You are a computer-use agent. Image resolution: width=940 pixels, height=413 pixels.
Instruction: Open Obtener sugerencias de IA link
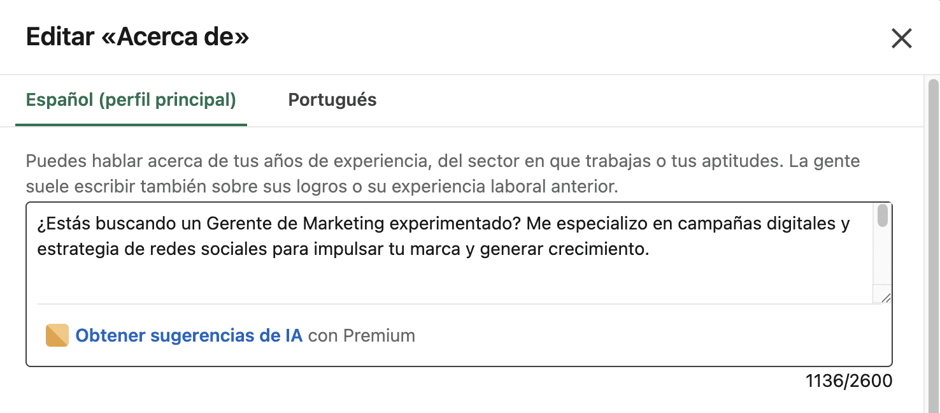click(189, 335)
